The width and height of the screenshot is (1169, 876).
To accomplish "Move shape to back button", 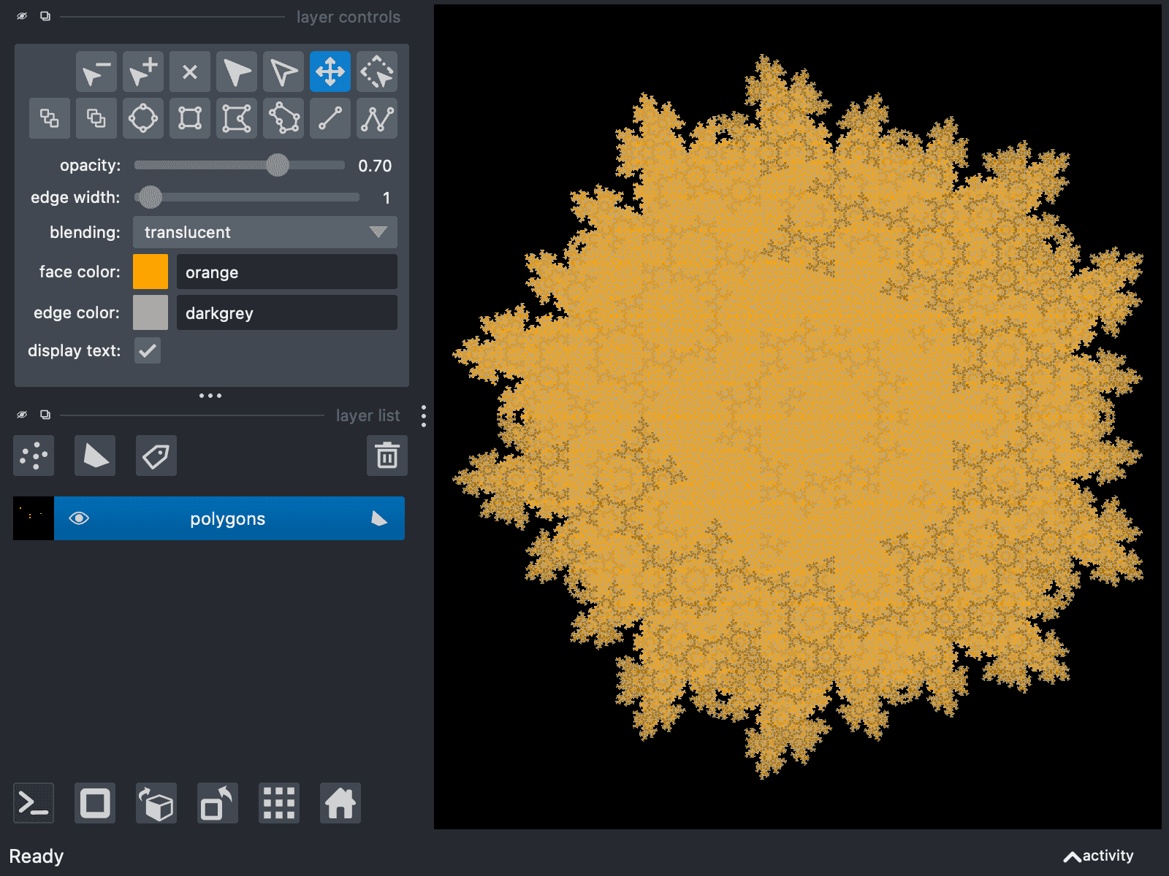I will (x=50, y=118).
